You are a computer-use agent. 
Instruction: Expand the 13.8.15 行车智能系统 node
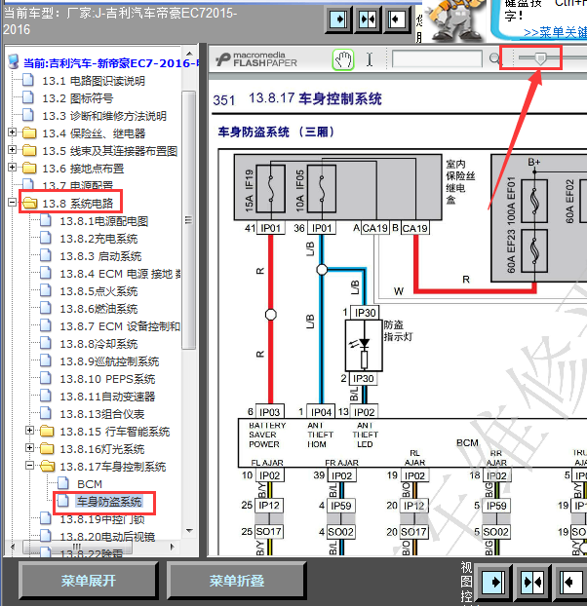[29, 431]
